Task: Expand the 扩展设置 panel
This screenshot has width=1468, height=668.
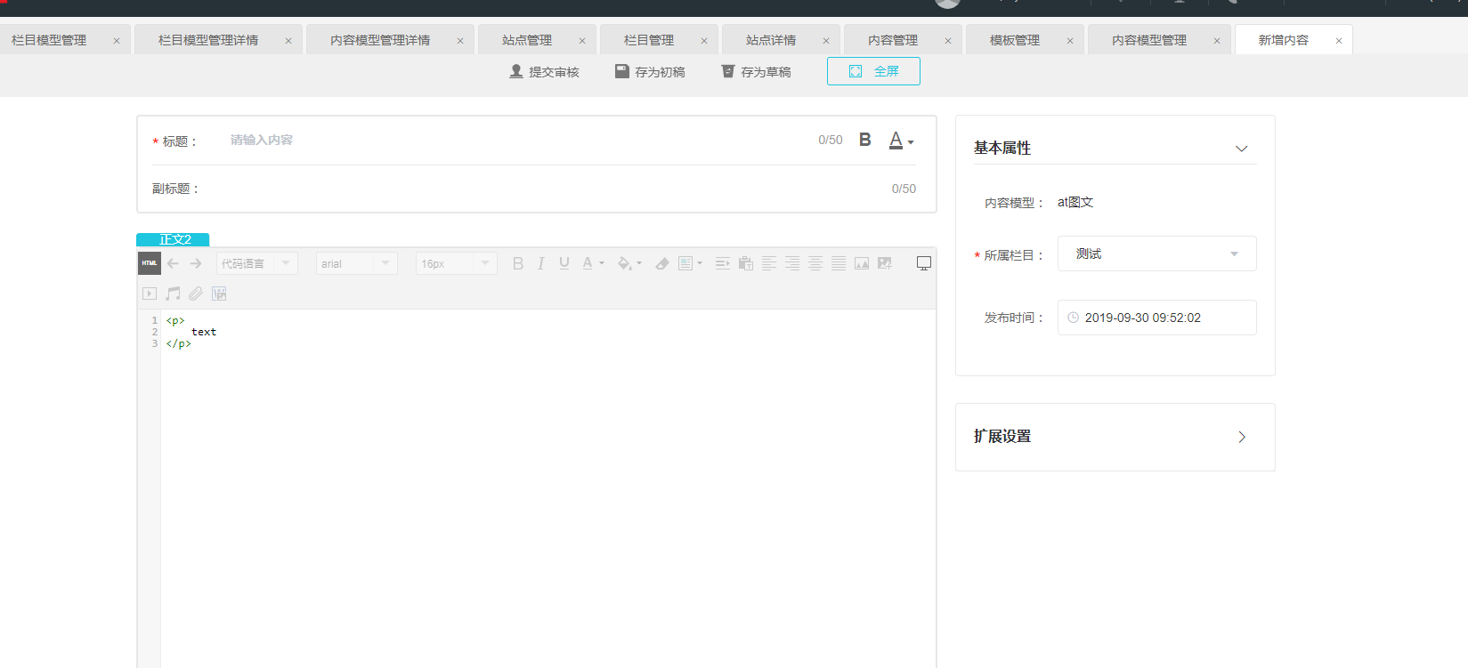Action: (x=1241, y=437)
